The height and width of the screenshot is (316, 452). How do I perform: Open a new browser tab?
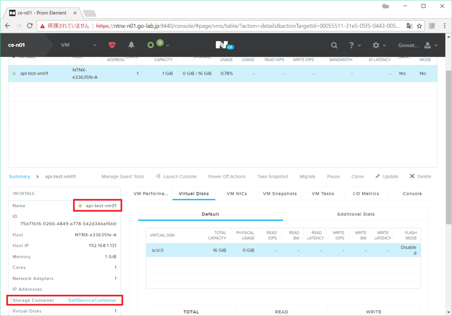pos(90,13)
